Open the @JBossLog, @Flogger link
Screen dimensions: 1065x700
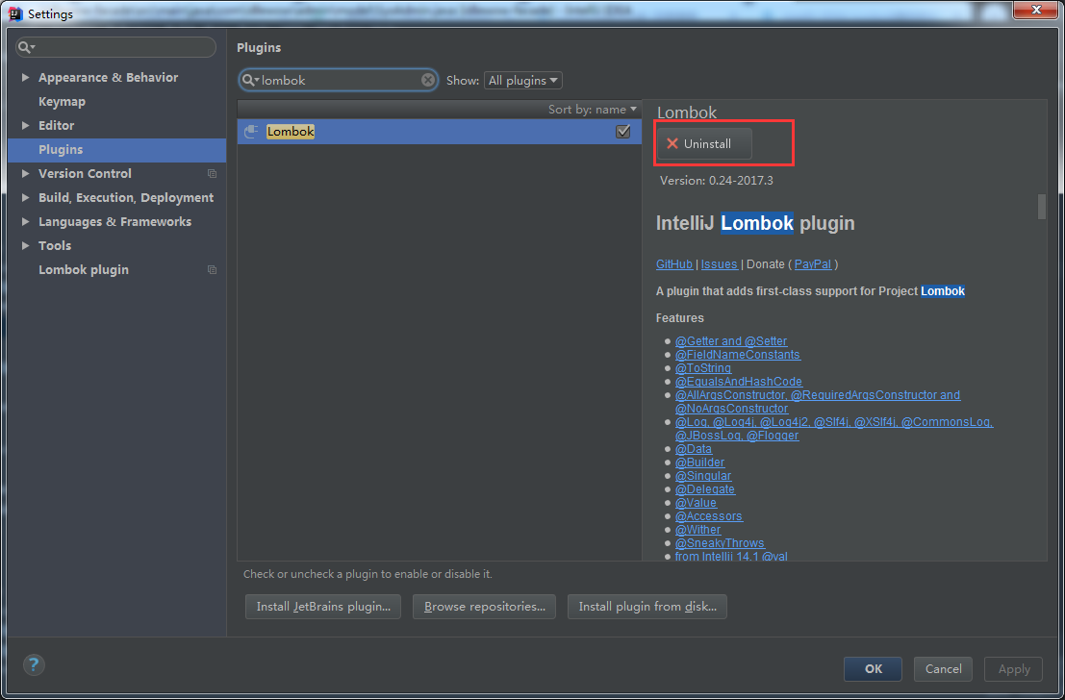[737, 436]
